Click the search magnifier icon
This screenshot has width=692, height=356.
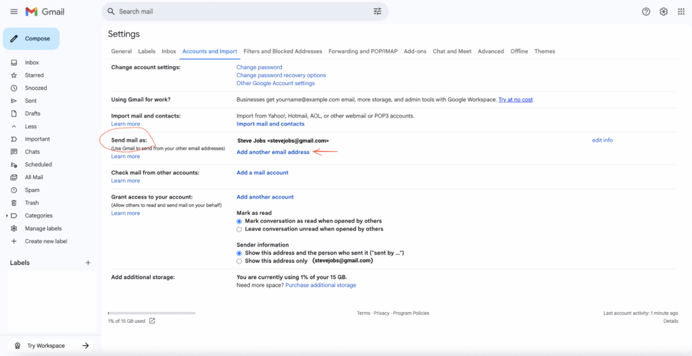(111, 11)
